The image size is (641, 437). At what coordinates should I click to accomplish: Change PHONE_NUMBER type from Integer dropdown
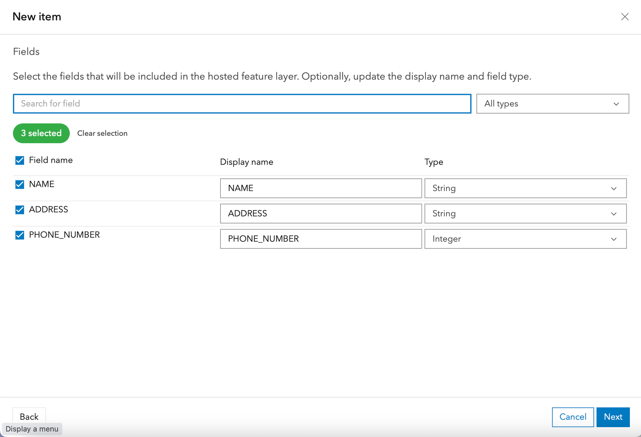[525, 239]
